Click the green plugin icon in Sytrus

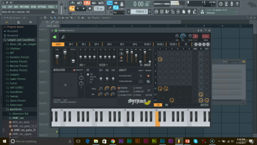click(55, 37)
